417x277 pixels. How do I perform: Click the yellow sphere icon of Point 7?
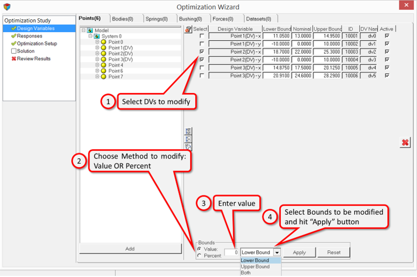pyautogui.click(x=104, y=77)
